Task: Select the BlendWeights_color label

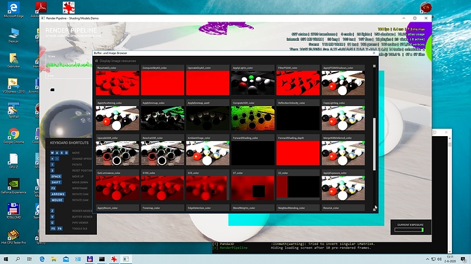Action: (x=244, y=208)
